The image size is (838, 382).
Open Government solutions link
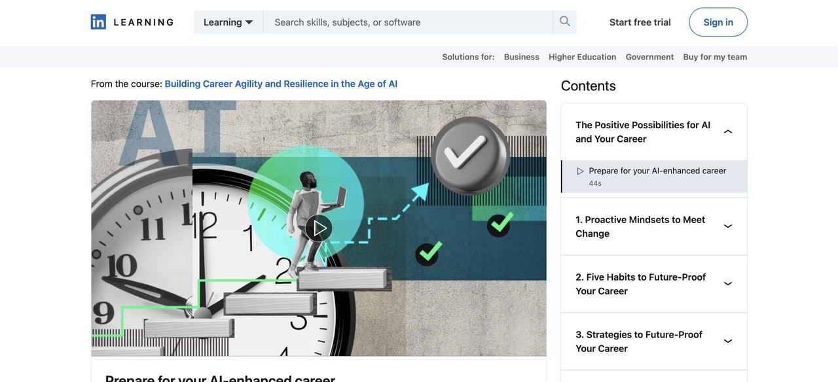[x=649, y=57]
